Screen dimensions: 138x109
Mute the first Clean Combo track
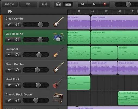click(x=9, y=24)
